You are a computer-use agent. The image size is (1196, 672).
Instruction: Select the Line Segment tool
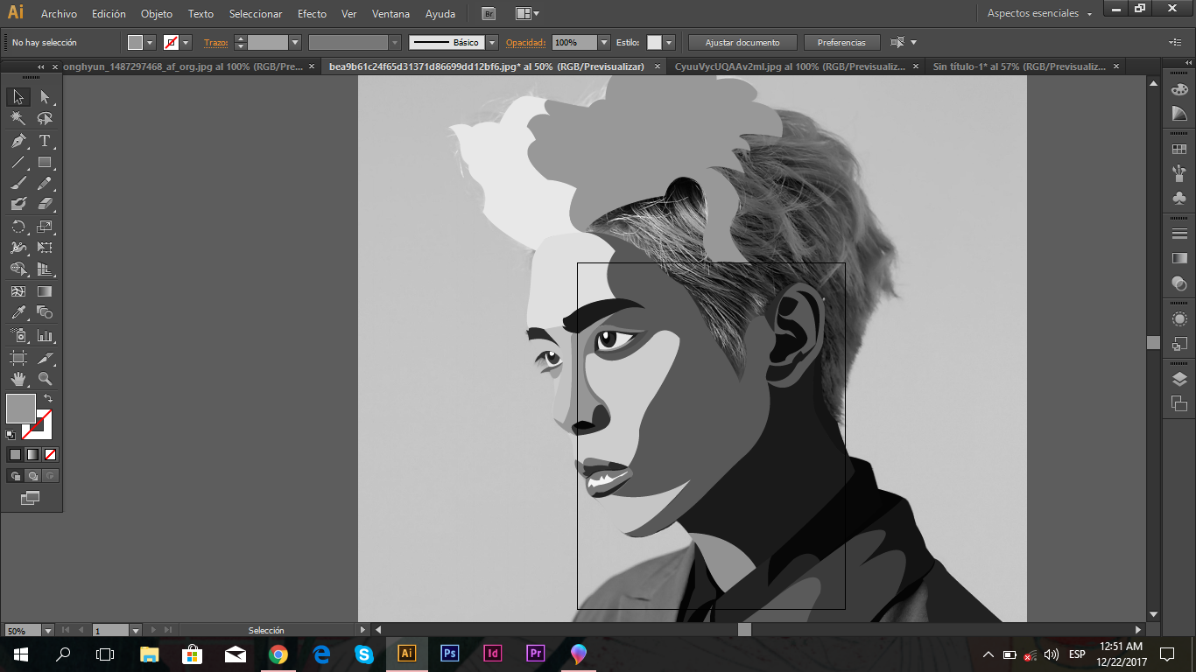click(x=18, y=162)
